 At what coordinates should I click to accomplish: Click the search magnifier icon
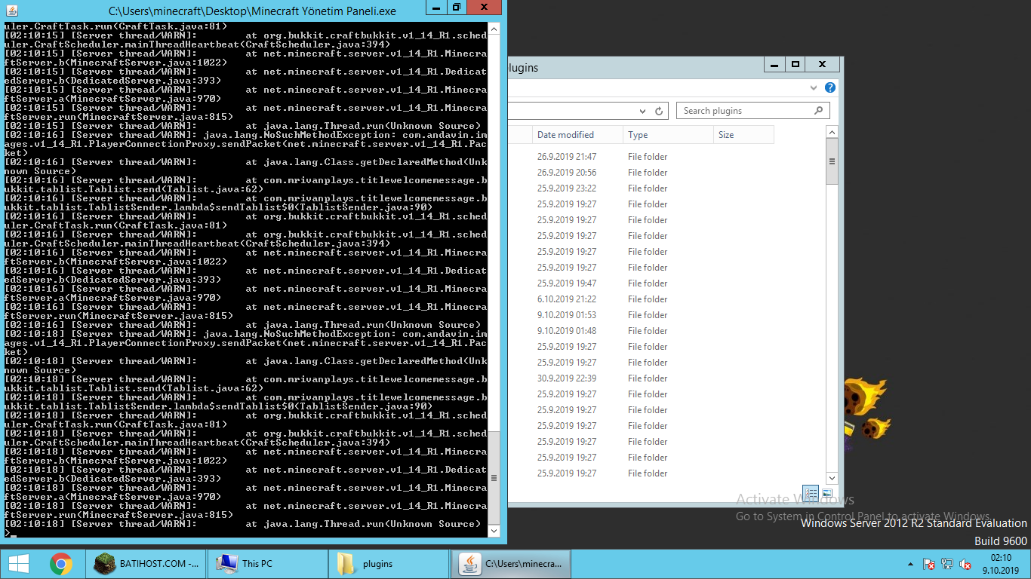click(x=819, y=111)
